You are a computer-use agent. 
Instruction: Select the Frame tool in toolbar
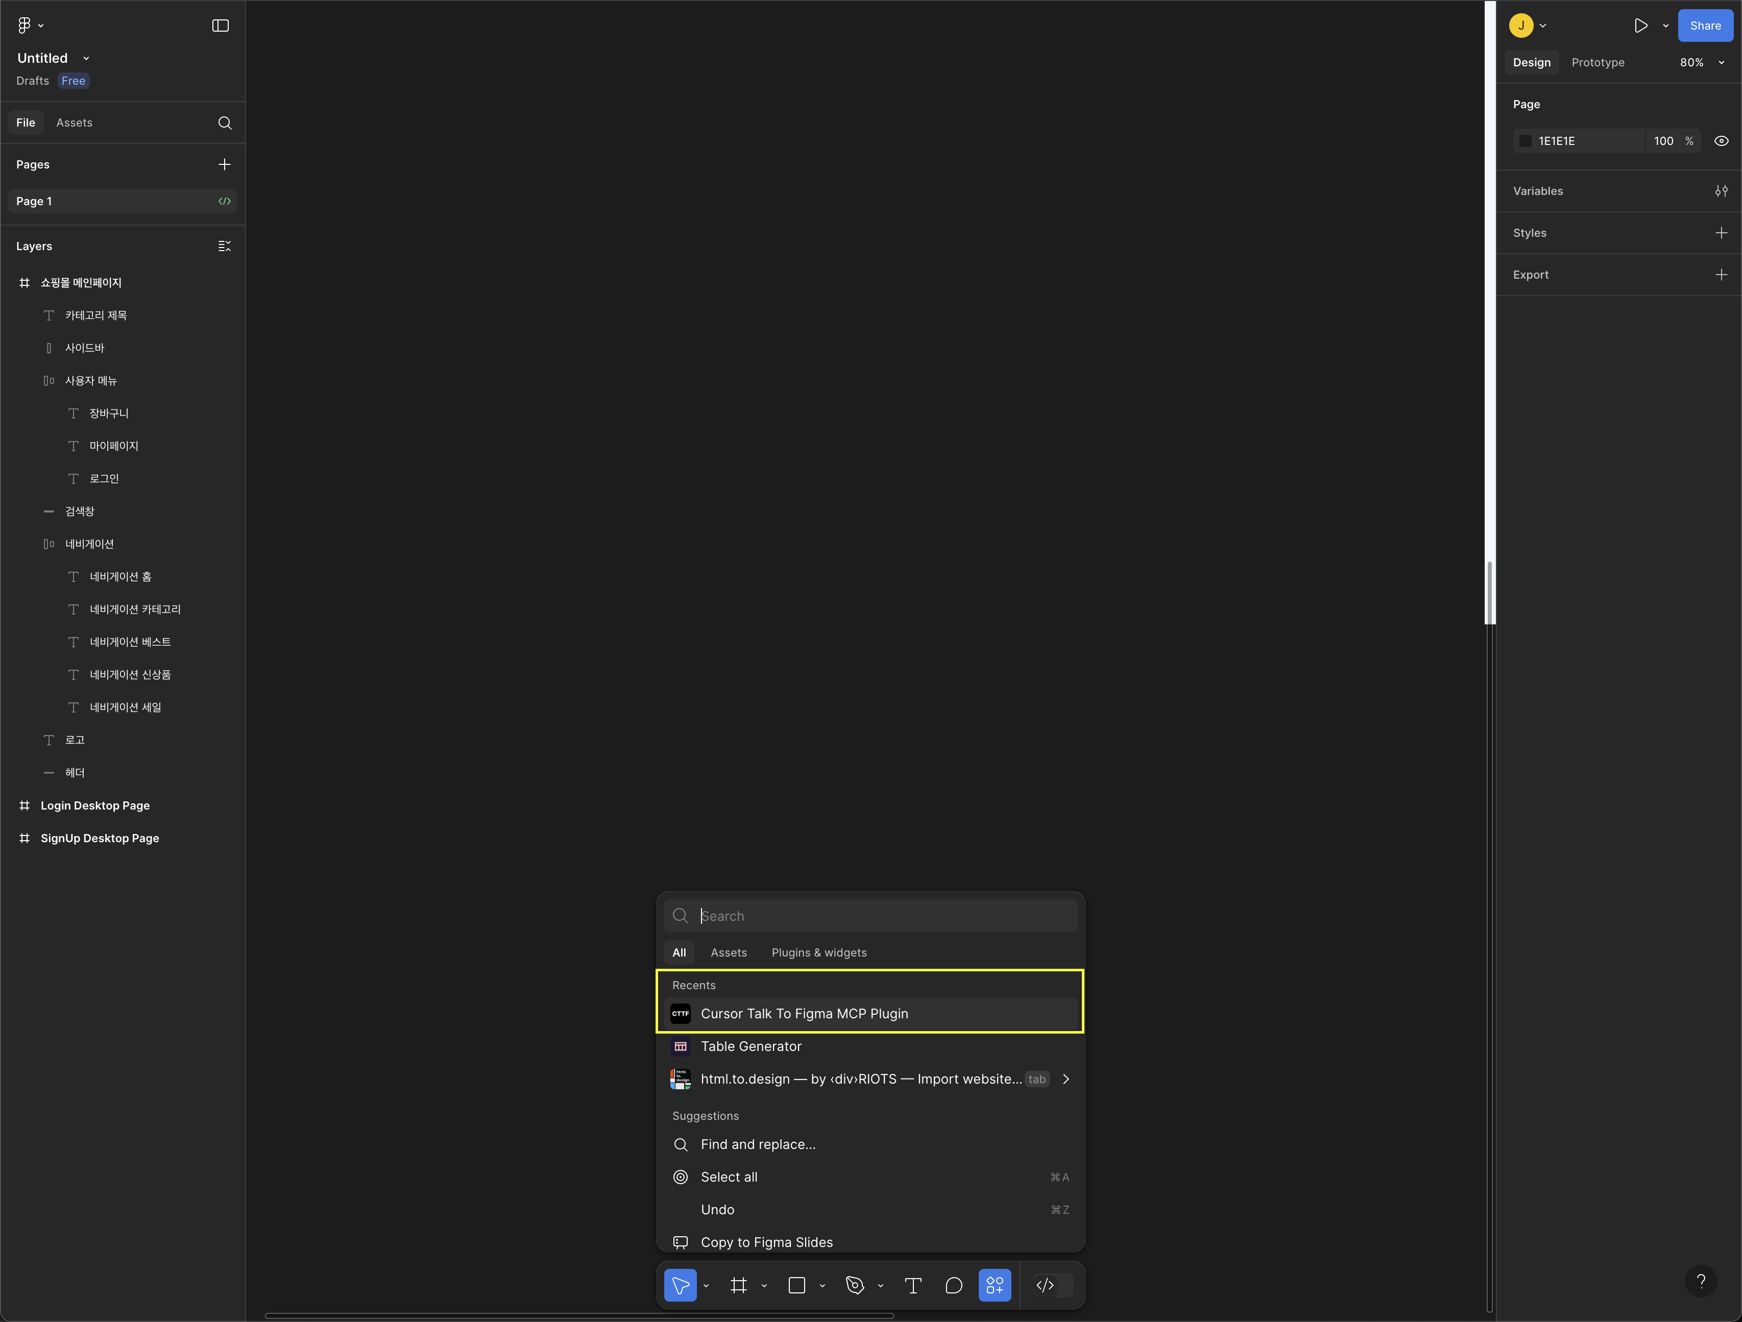point(738,1285)
